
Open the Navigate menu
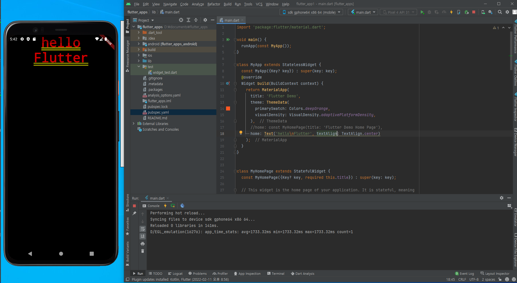[170, 4]
